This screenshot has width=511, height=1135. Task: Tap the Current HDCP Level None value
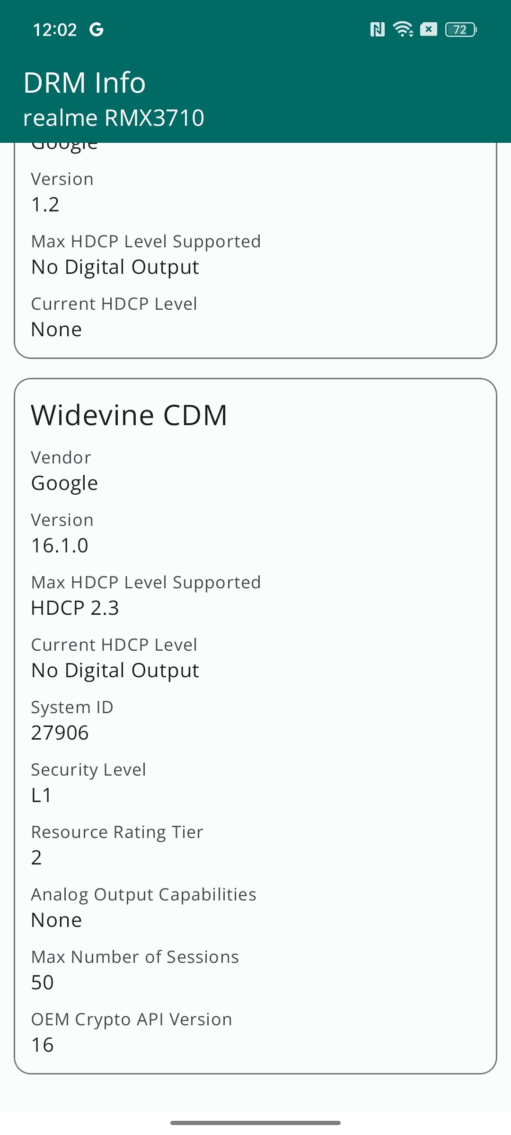pos(57,329)
